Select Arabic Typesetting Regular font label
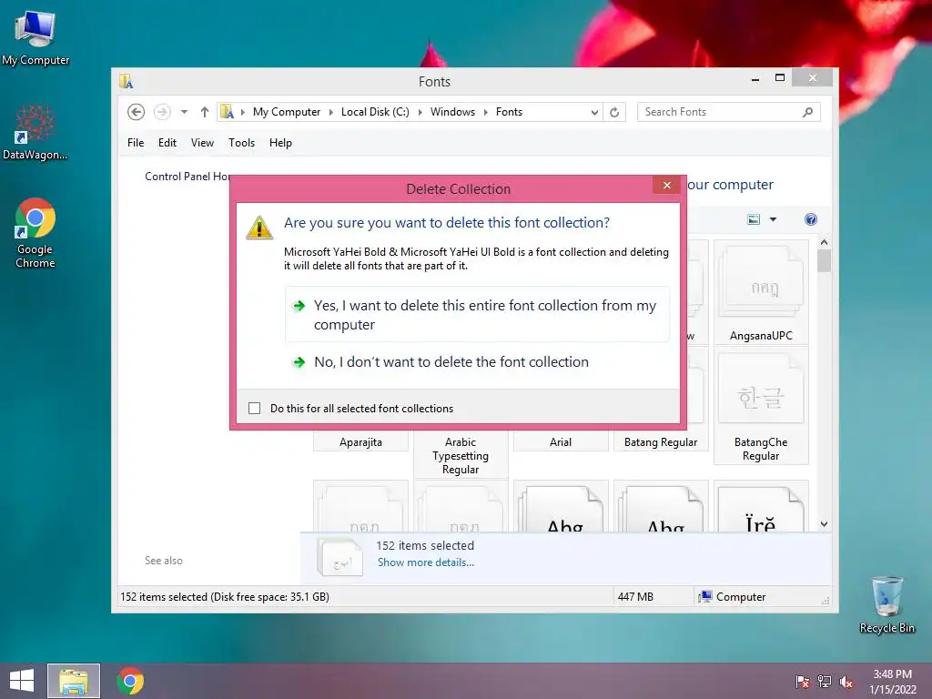The width and height of the screenshot is (932, 699). coord(461,456)
